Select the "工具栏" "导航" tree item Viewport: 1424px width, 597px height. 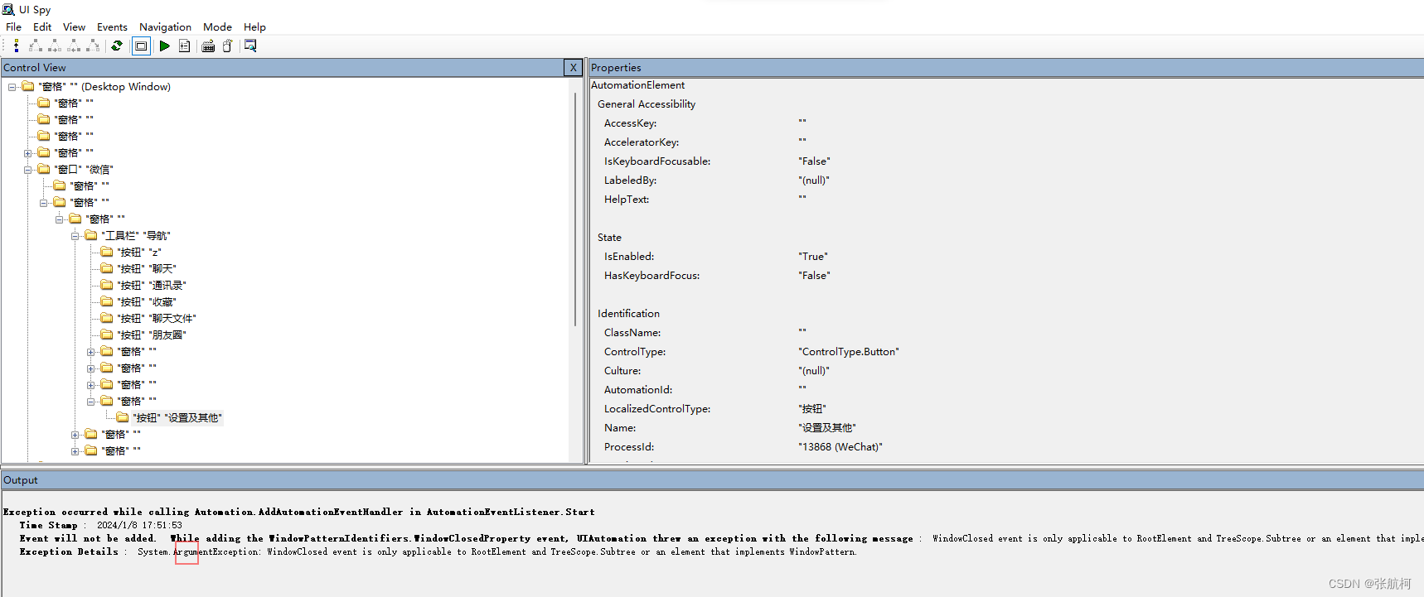tap(136, 236)
